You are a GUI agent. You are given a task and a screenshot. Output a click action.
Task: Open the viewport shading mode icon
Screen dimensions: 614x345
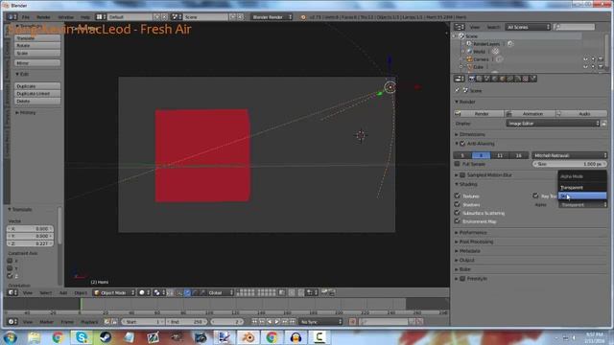(x=144, y=292)
